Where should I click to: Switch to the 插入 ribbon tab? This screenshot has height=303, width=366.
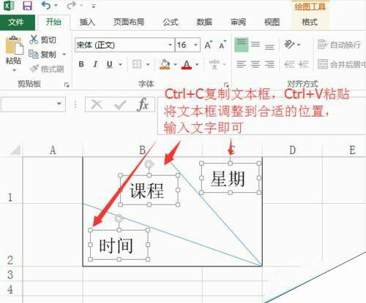(87, 22)
